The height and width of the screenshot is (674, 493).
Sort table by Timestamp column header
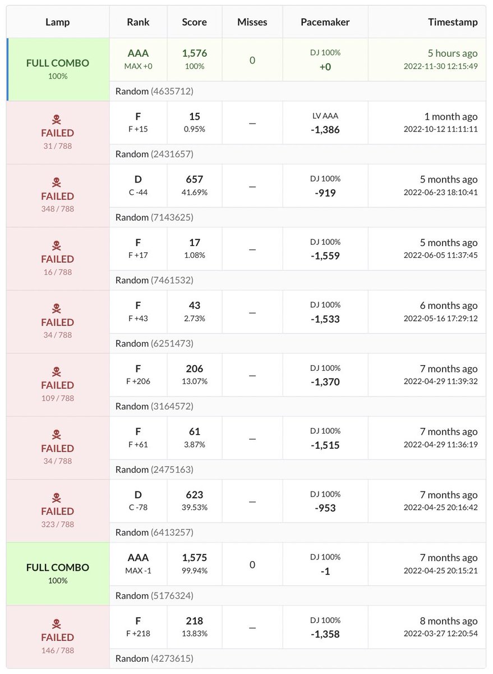pyautogui.click(x=452, y=22)
